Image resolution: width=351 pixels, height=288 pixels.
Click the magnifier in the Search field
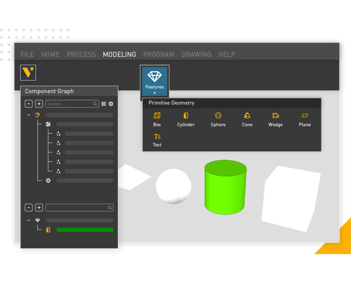(95, 104)
